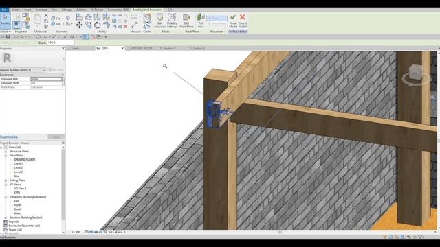The width and height of the screenshot is (440, 247).
Task: Click the Offset tool icon
Action: [89, 16]
